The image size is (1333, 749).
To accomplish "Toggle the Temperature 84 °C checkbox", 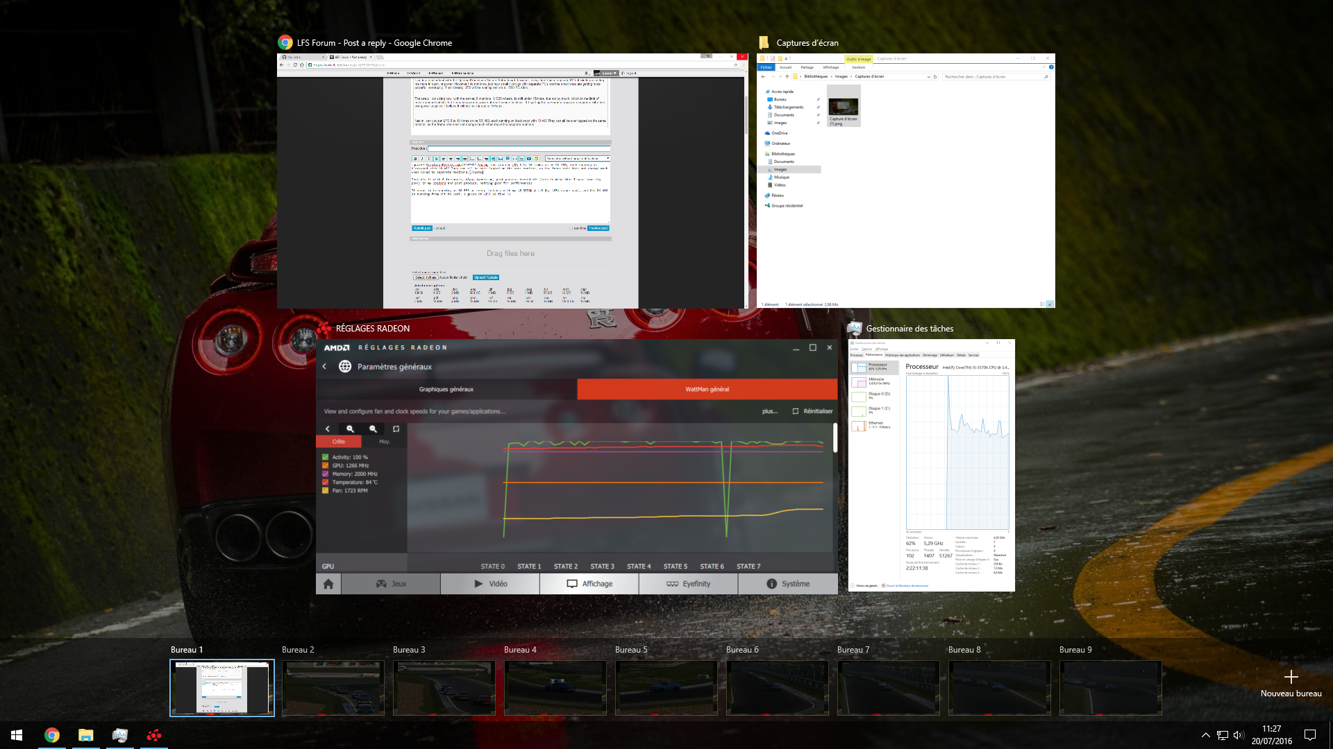I will pyautogui.click(x=325, y=483).
